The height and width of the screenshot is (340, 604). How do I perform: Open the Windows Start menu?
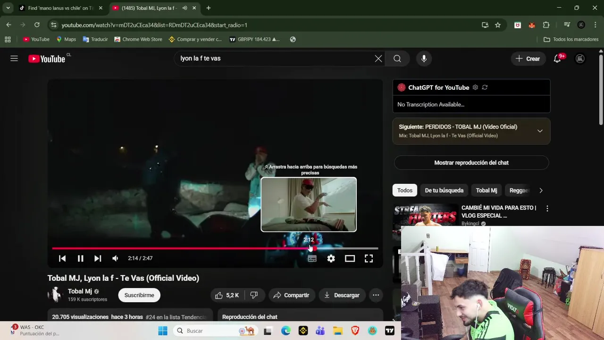pos(163,331)
